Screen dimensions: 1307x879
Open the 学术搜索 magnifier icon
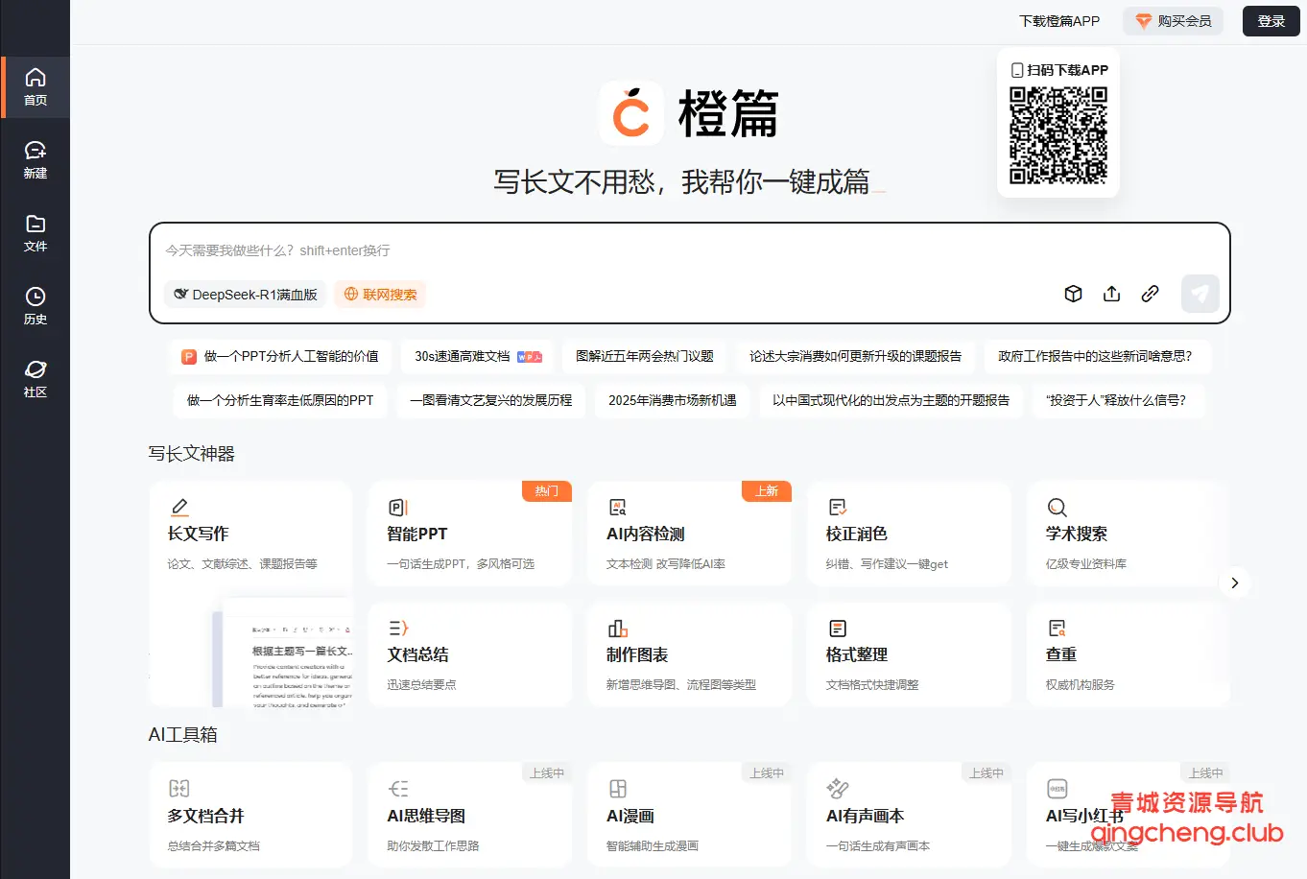[1056, 507]
